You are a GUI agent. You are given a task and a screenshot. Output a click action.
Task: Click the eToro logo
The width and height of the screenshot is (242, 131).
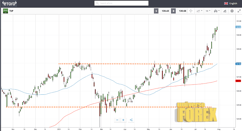[10, 3]
